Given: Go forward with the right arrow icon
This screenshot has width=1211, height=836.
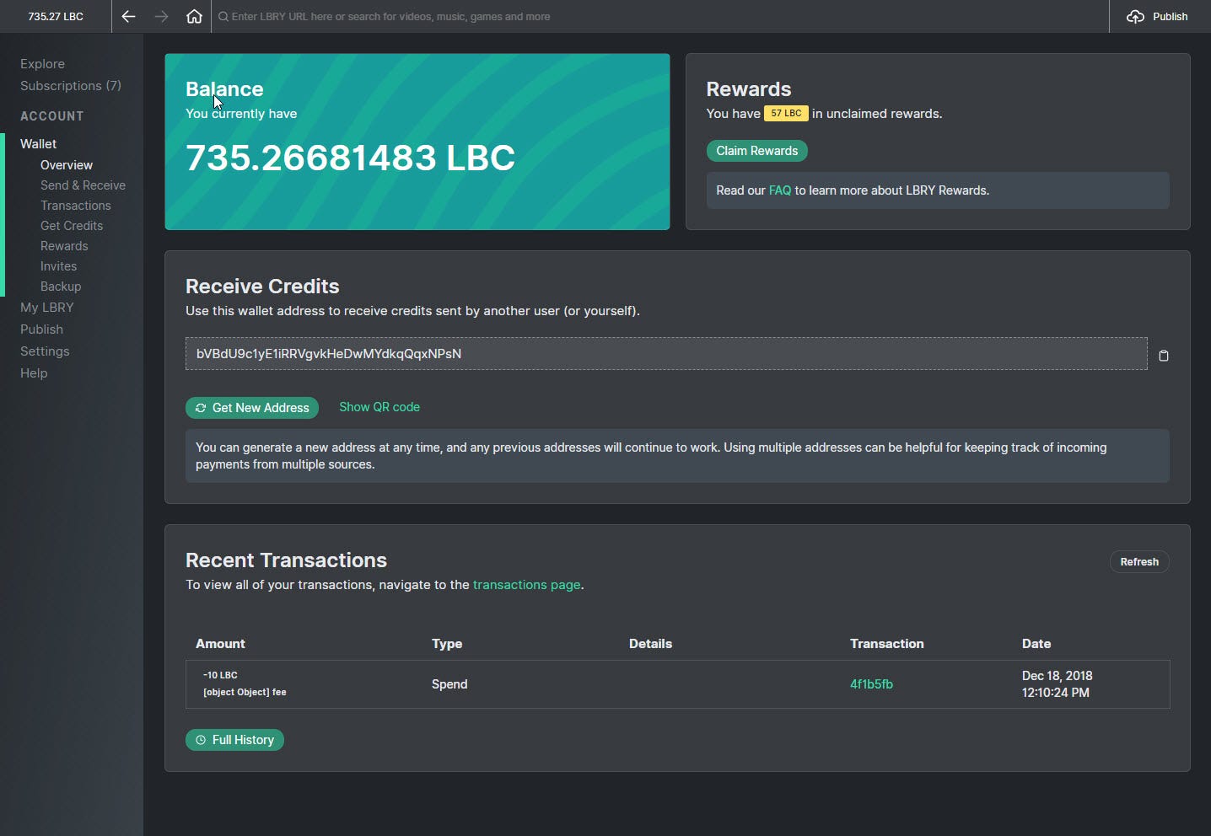Looking at the screenshot, I should click(161, 17).
